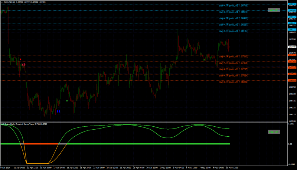Click the blue circled up-arrow buy signal

[58, 111]
